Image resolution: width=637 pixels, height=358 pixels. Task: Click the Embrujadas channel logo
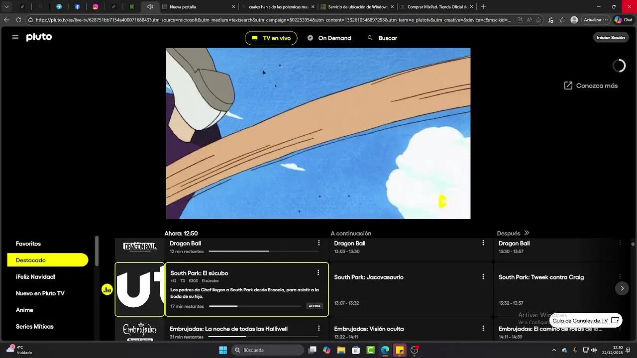(x=140, y=331)
